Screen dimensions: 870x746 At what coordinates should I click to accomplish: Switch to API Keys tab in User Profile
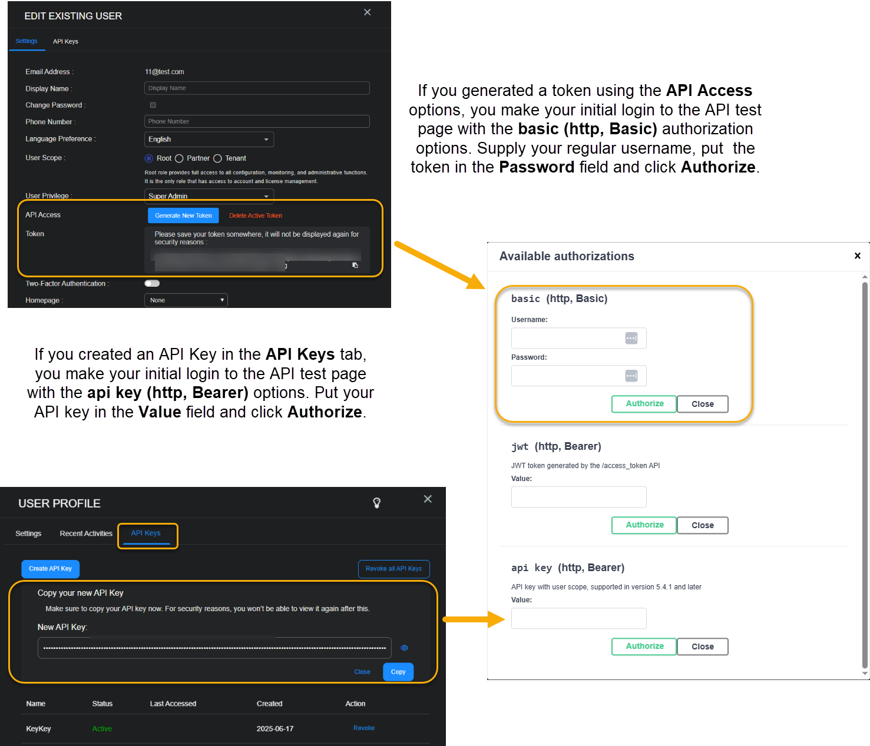pyautogui.click(x=146, y=533)
